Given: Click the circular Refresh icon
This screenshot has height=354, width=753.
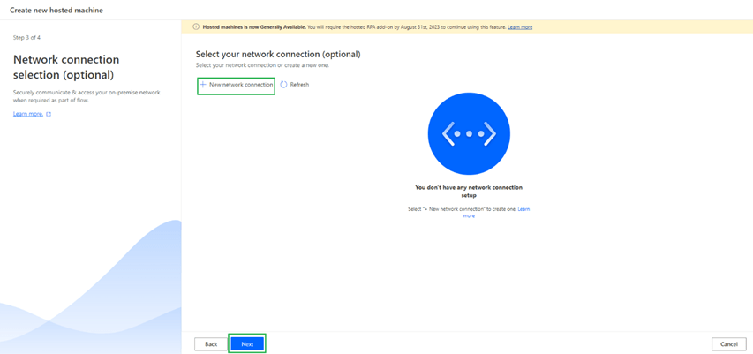Looking at the screenshot, I should pos(283,85).
